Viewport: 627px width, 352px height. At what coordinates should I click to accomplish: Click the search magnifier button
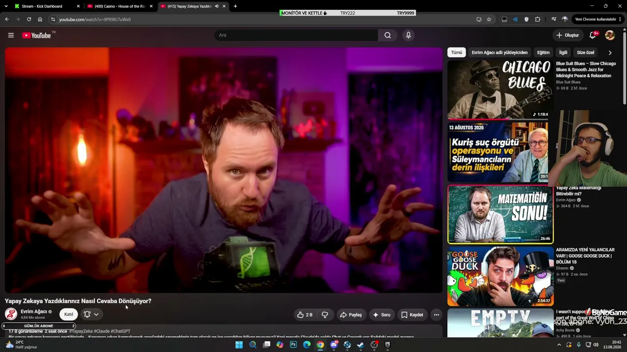(387, 35)
